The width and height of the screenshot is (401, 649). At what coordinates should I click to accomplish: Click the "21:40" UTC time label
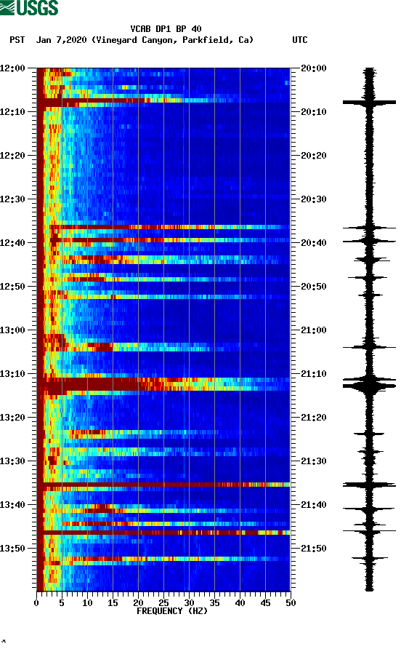tap(314, 505)
